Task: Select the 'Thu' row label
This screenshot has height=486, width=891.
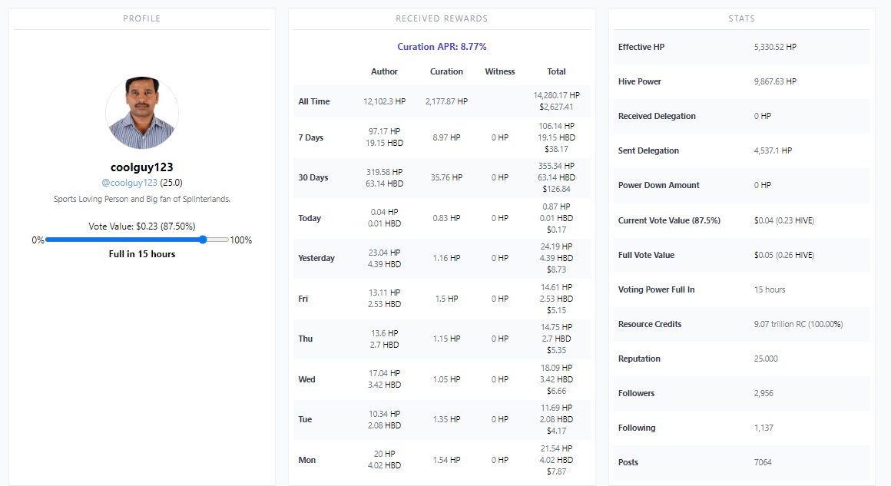Action: (305, 339)
